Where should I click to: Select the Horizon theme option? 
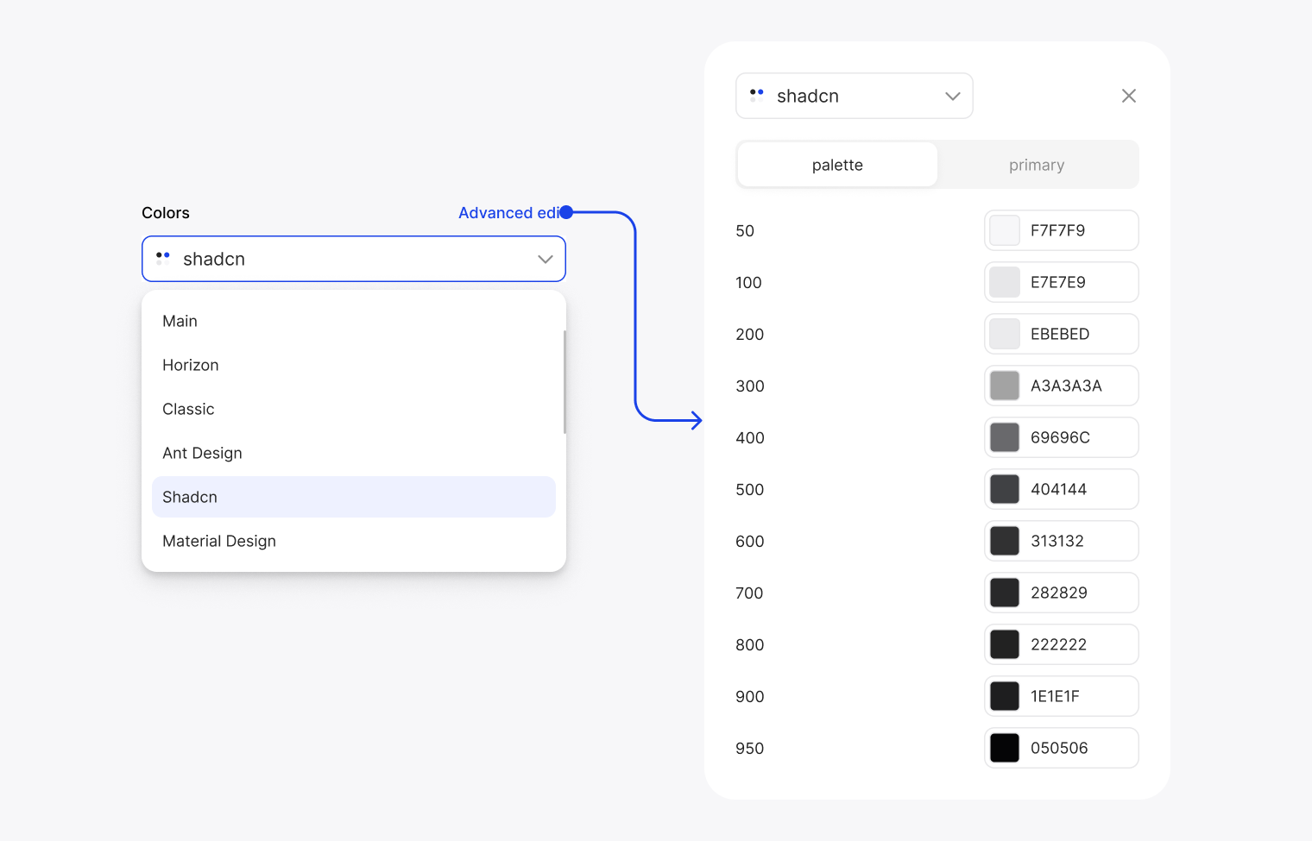[x=191, y=365]
